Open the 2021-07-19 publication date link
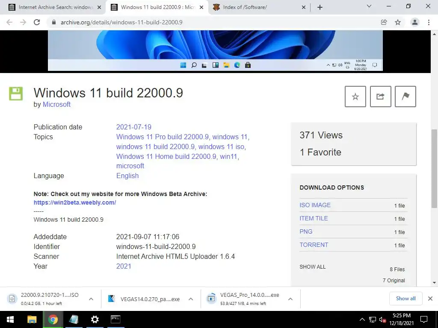Image resolution: width=438 pixels, height=328 pixels. pos(134,127)
